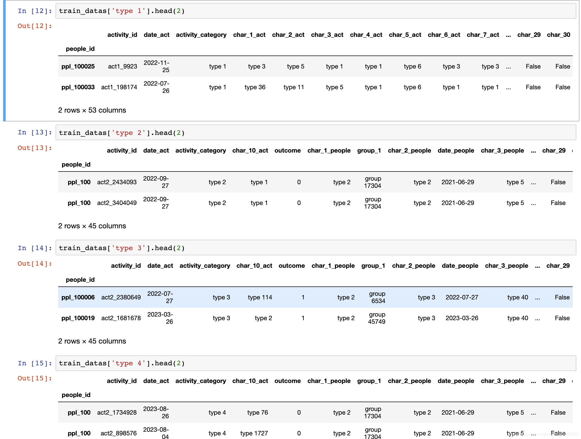
Task: Click the In [12] prompt label
Action: [35, 11]
